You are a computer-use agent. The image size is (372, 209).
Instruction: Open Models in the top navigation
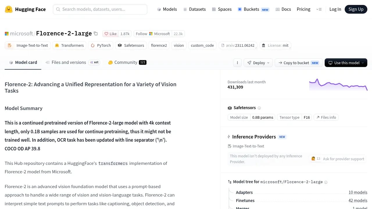[x=167, y=9]
